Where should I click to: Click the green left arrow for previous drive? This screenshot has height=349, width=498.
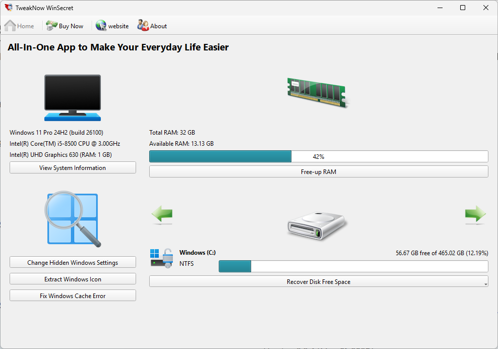click(162, 214)
